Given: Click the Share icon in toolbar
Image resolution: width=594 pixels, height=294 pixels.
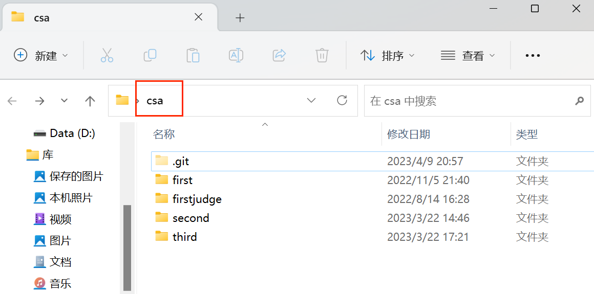Looking at the screenshot, I should 279,55.
